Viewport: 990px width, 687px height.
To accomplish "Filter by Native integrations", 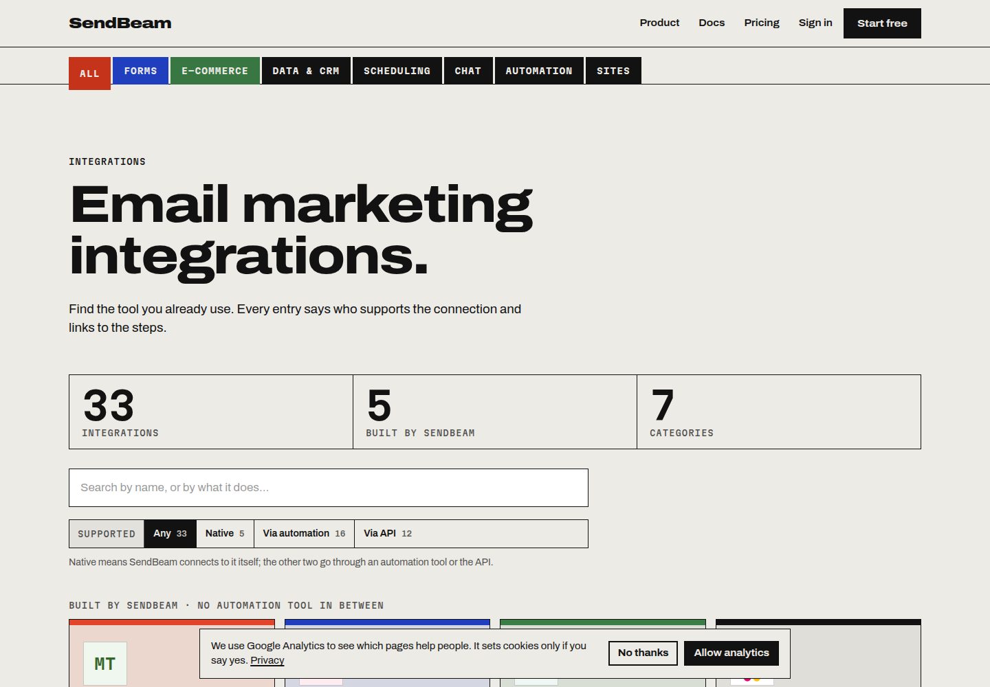I will (225, 534).
